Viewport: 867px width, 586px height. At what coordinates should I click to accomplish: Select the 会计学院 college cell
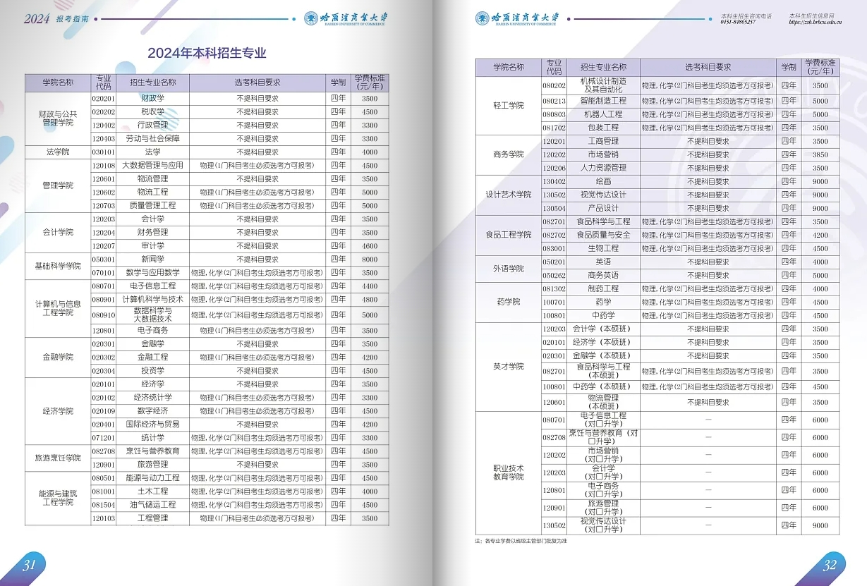(58, 233)
